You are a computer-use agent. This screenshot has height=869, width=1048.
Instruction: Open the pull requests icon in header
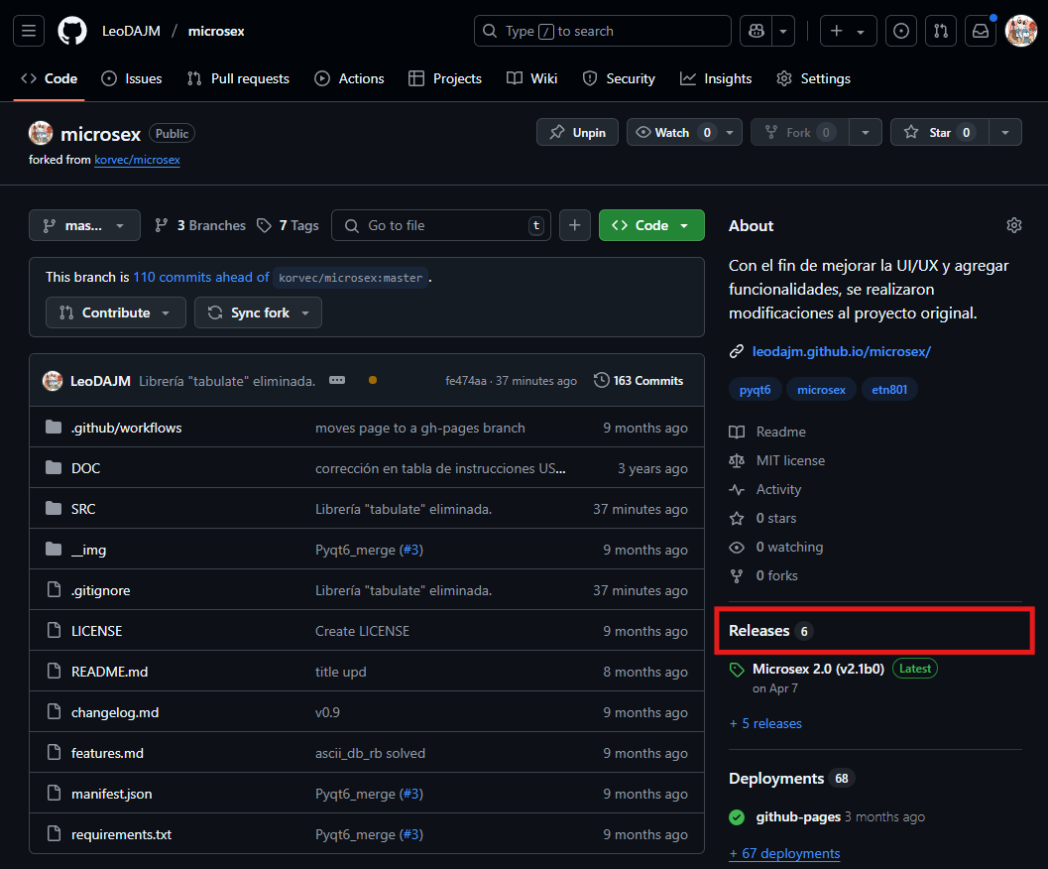tap(940, 31)
